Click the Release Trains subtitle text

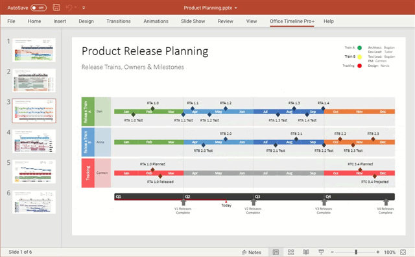point(132,67)
